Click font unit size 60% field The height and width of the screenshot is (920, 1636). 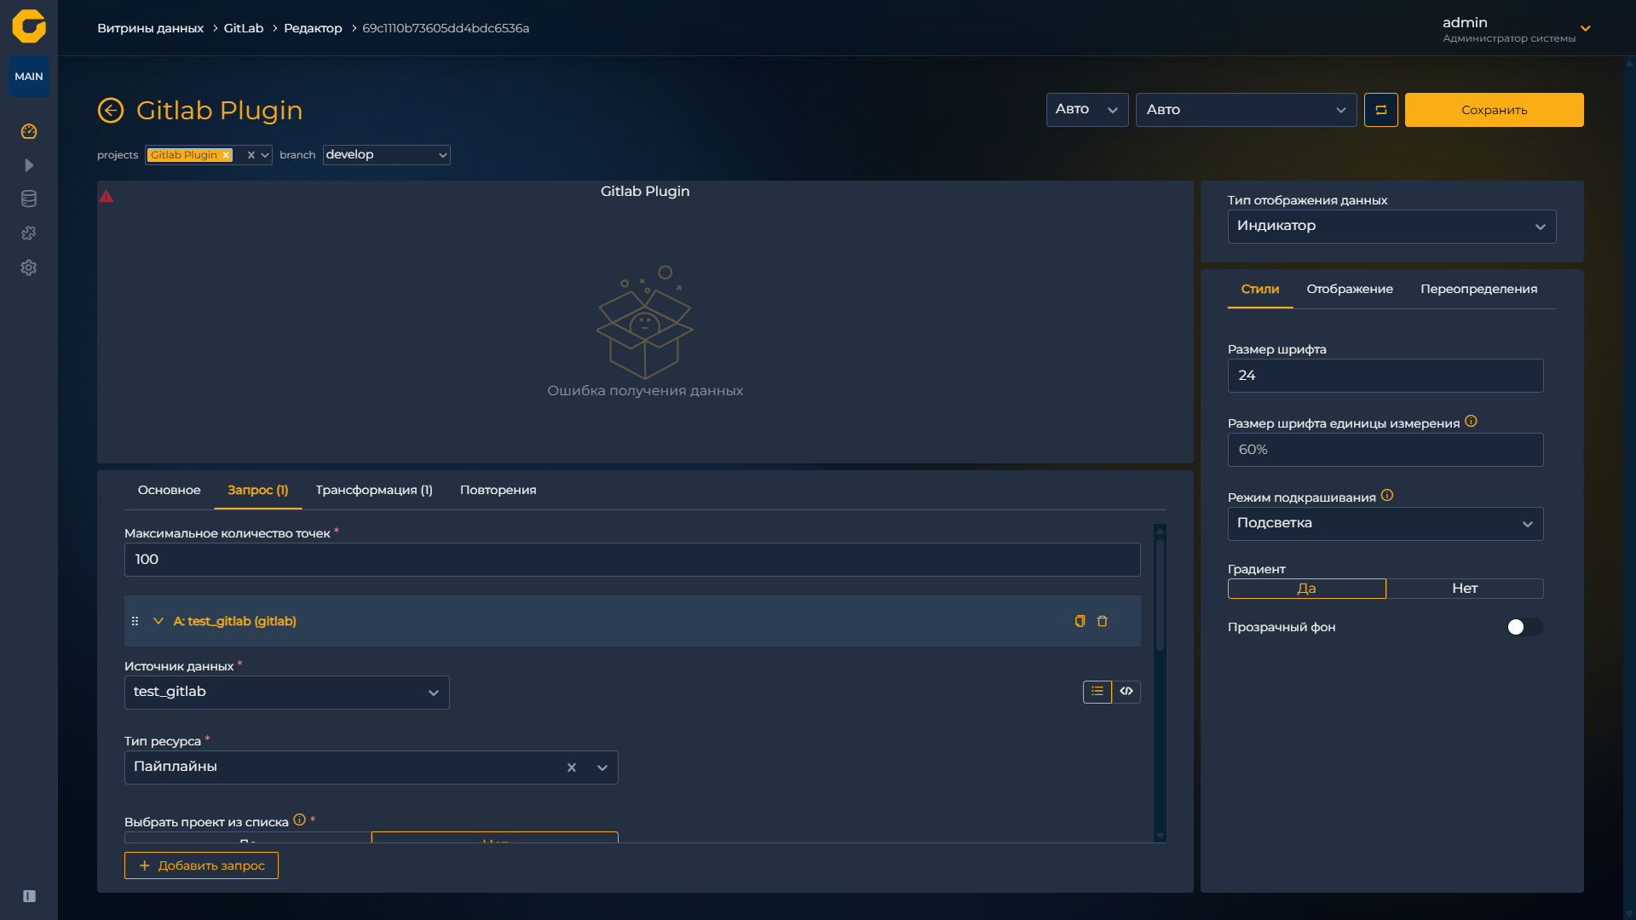pos(1385,450)
